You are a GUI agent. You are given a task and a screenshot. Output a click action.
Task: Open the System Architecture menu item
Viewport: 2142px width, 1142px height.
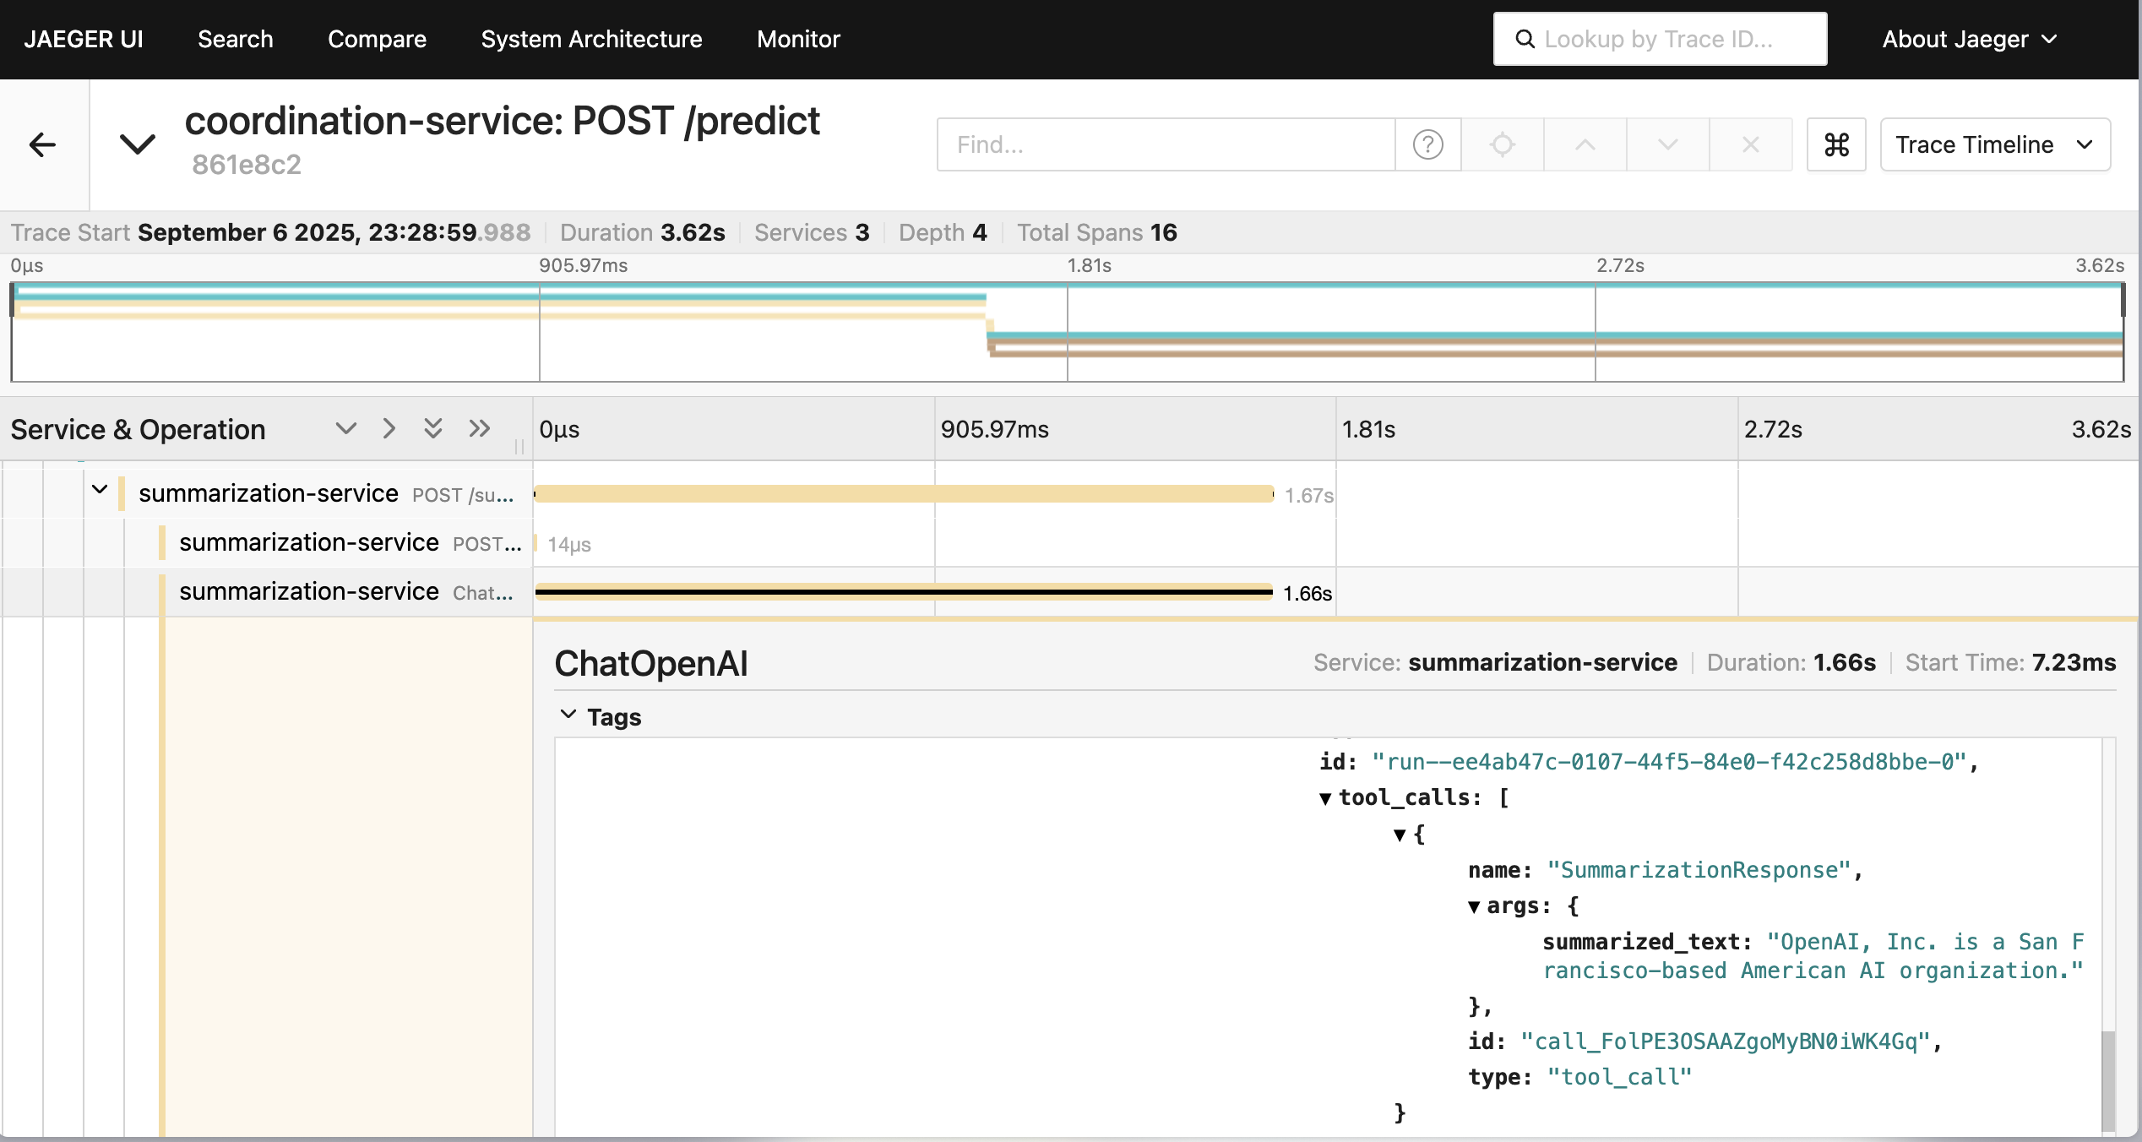591,39
